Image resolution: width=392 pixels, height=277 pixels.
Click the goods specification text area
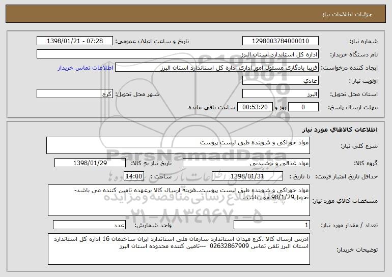[179, 200]
